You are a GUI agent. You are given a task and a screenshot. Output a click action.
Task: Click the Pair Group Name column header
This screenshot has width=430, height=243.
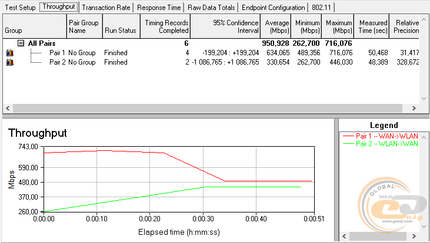(85, 26)
